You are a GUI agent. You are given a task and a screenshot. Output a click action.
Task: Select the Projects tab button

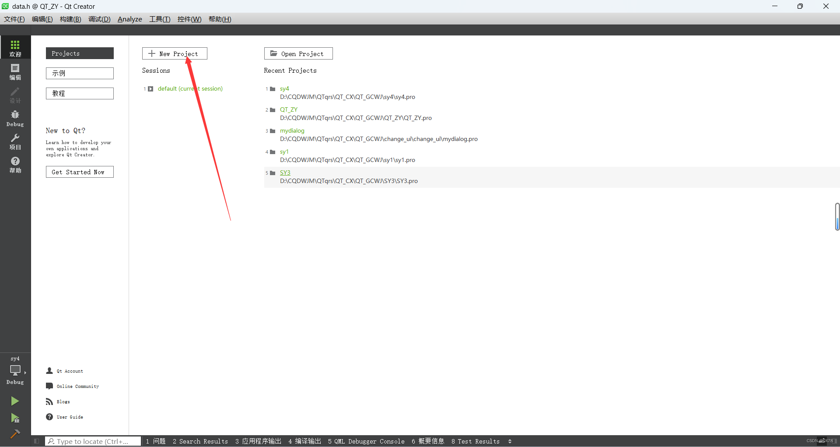[80, 53]
